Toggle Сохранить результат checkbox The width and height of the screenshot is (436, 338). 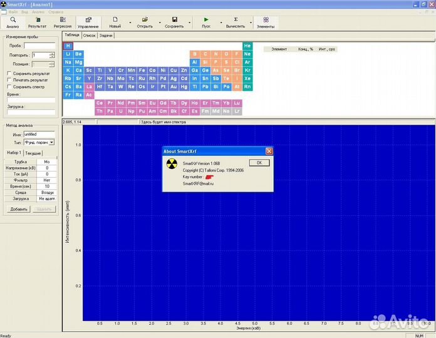pyautogui.click(x=9, y=73)
